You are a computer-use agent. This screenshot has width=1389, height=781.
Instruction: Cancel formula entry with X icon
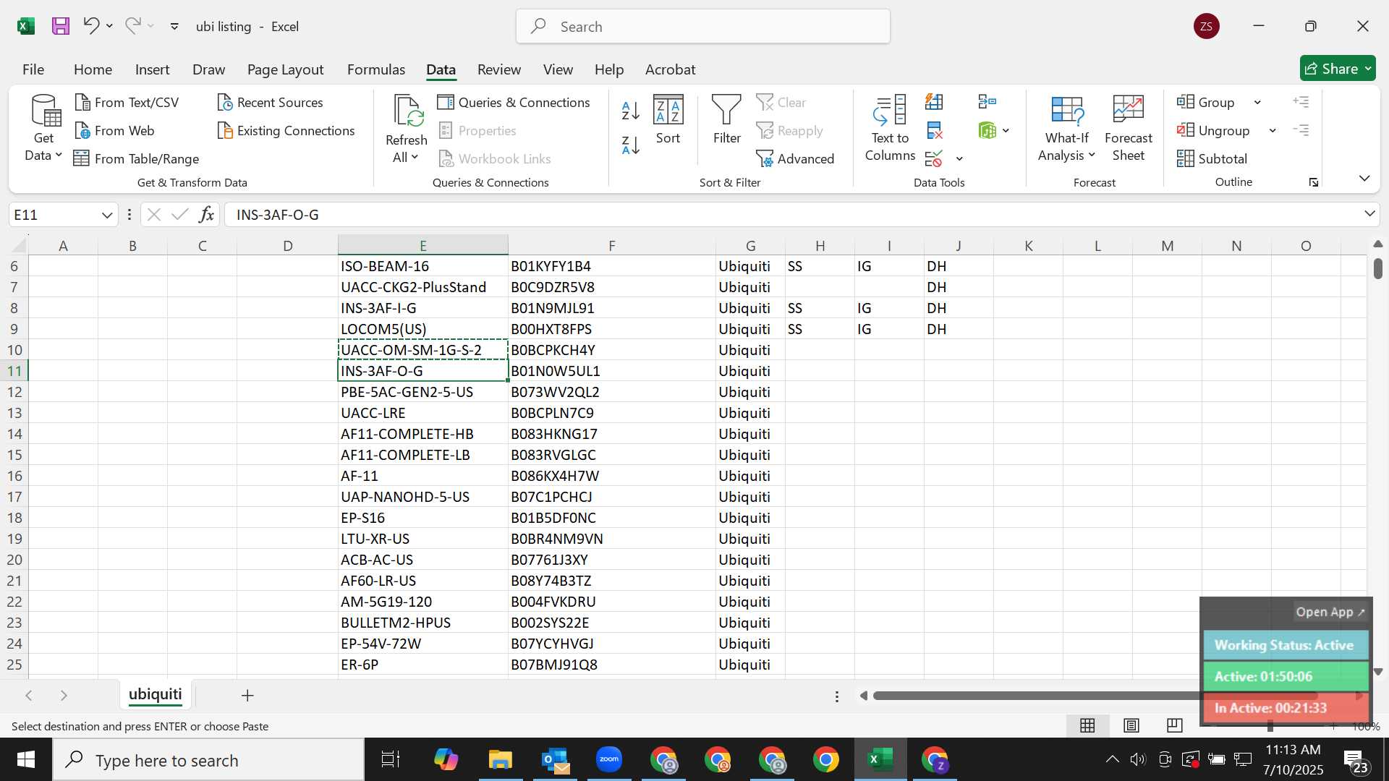tap(153, 215)
